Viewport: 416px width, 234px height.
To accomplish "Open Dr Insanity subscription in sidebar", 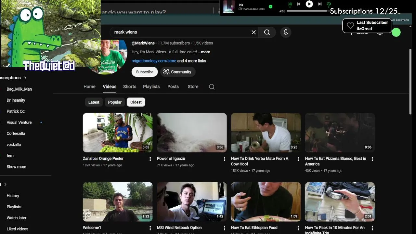I will click(x=16, y=100).
